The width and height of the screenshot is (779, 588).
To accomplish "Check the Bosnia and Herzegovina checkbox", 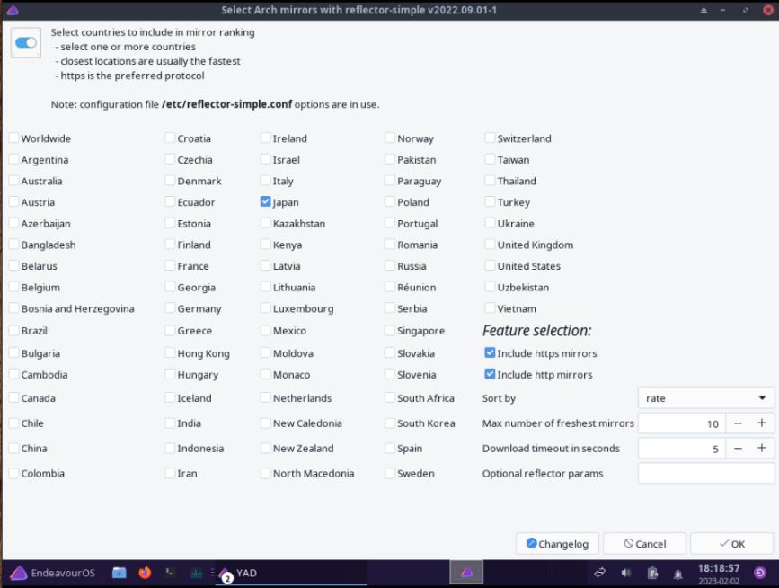I will pos(14,308).
